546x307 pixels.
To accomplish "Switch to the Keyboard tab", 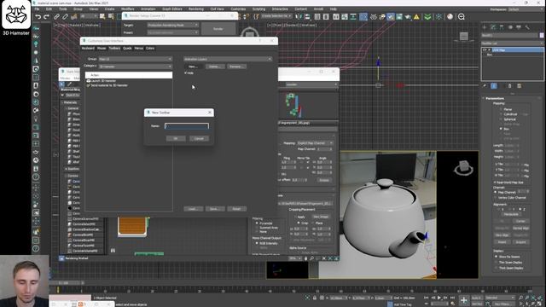I will [x=88, y=49].
